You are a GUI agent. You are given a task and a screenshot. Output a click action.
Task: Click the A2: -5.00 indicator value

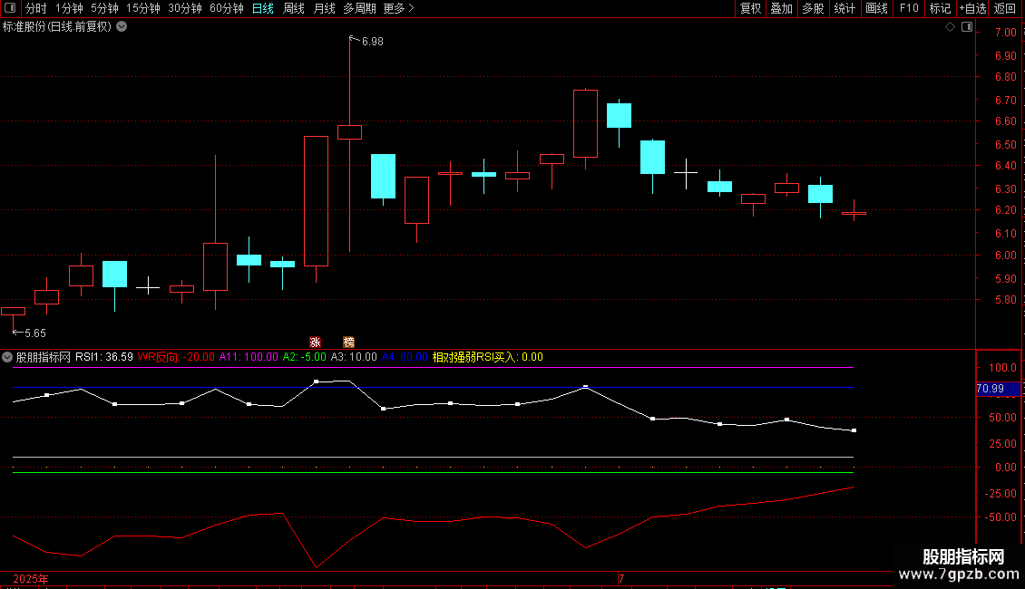pos(304,357)
